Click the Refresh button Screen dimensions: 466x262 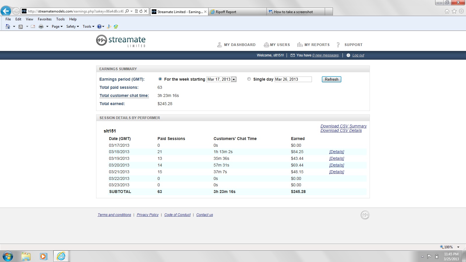pyautogui.click(x=331, y=79)
